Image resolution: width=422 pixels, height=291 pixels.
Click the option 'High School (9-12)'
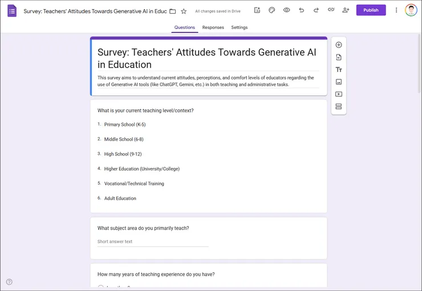coord(123,154)
